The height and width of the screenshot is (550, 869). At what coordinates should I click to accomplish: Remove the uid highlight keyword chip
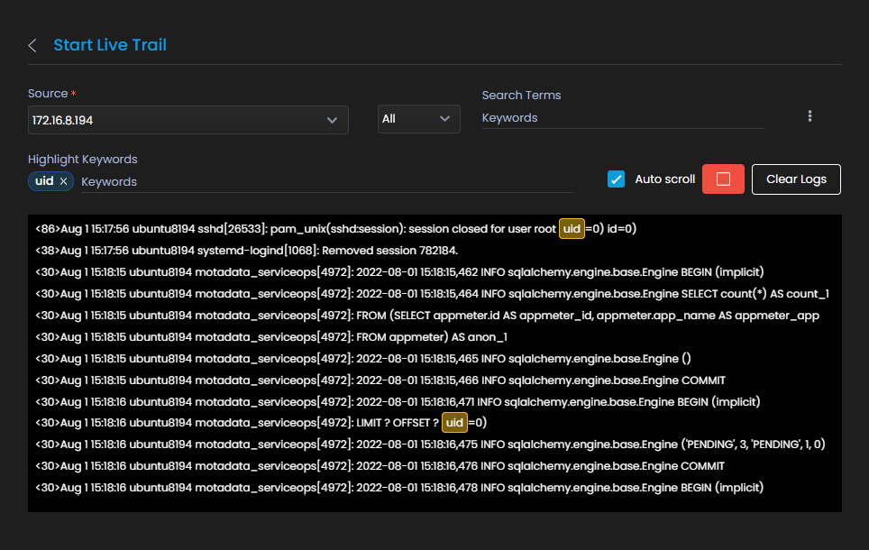(64, 181)
